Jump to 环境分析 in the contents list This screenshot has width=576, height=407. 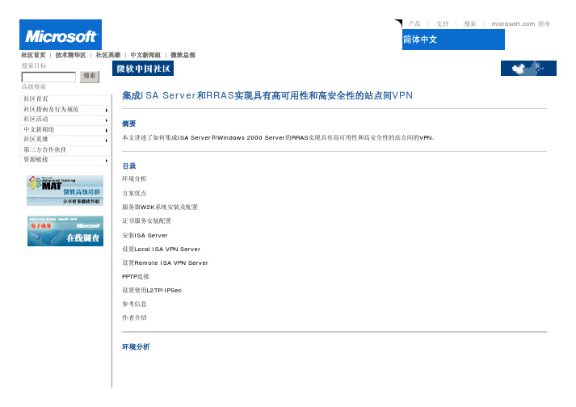134,179
